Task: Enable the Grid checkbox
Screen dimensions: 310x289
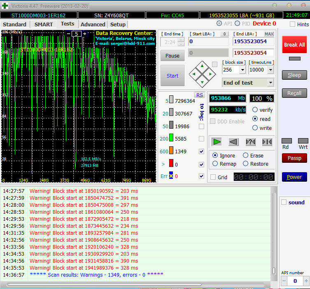Action: click(x=213, y=177)
